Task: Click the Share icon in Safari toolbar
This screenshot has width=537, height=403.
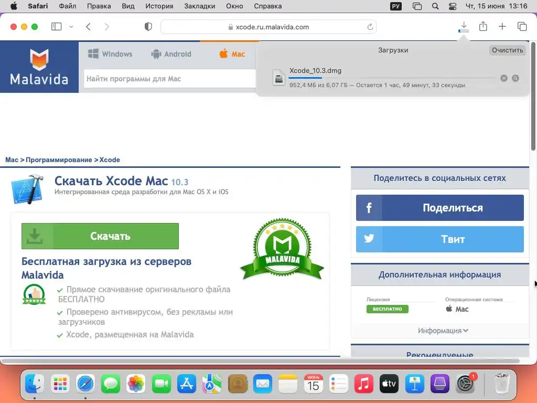Action: (483, 26)
